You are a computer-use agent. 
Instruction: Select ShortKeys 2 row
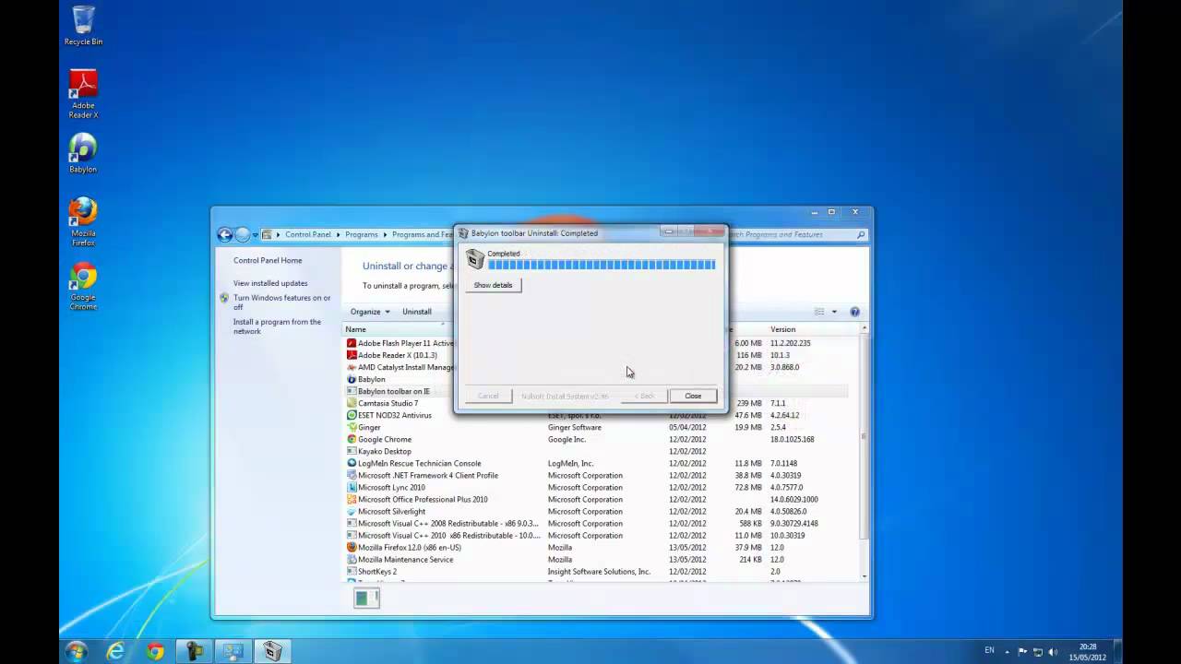(596, 571)
